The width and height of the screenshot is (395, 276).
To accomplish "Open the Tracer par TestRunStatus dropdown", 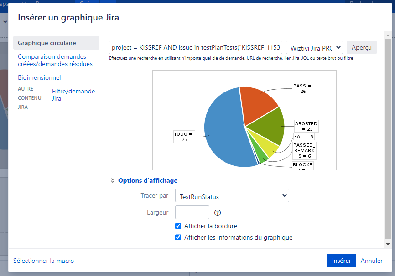I will tap(232, 195).
